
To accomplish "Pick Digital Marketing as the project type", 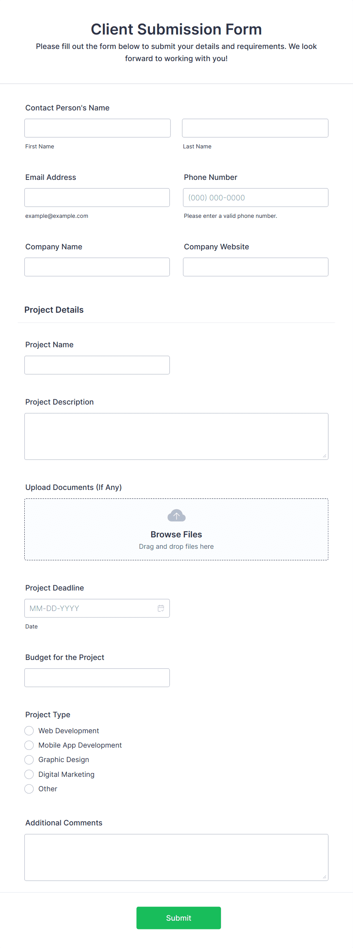I will tap(29, 774).
